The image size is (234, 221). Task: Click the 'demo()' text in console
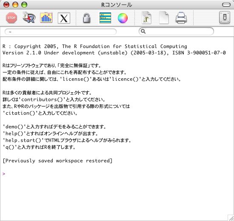14,127
